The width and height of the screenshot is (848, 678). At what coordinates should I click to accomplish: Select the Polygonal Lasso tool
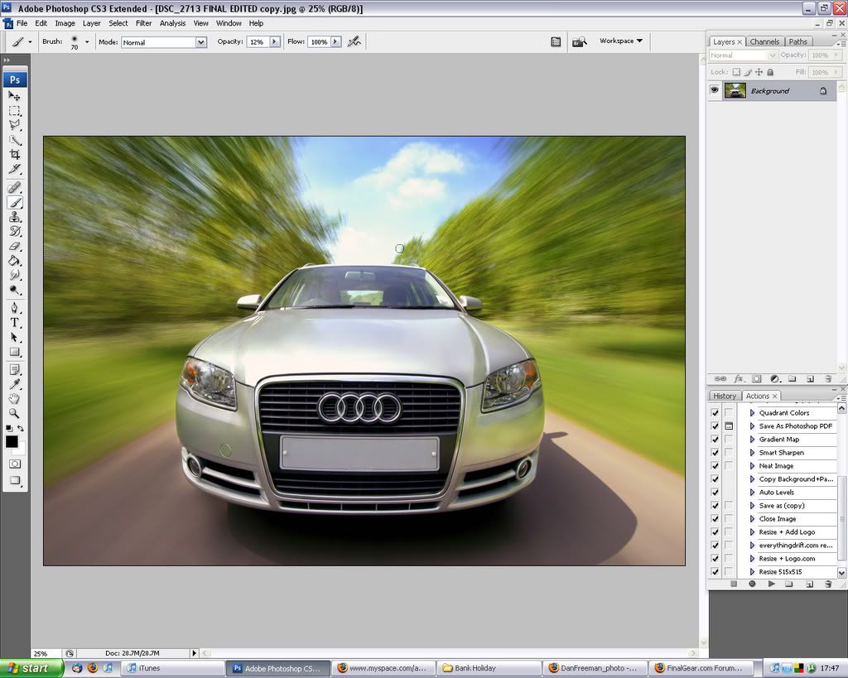coord(15,125)
